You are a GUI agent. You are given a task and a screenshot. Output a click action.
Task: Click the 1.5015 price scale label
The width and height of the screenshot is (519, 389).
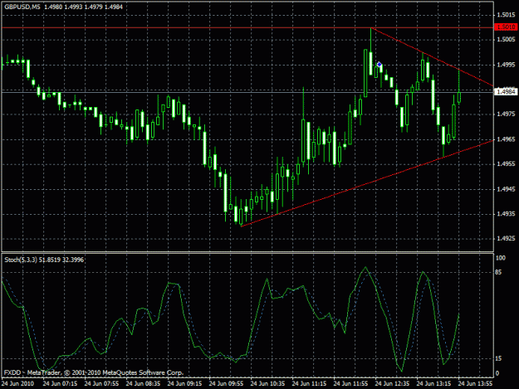(x=506, y=15)
